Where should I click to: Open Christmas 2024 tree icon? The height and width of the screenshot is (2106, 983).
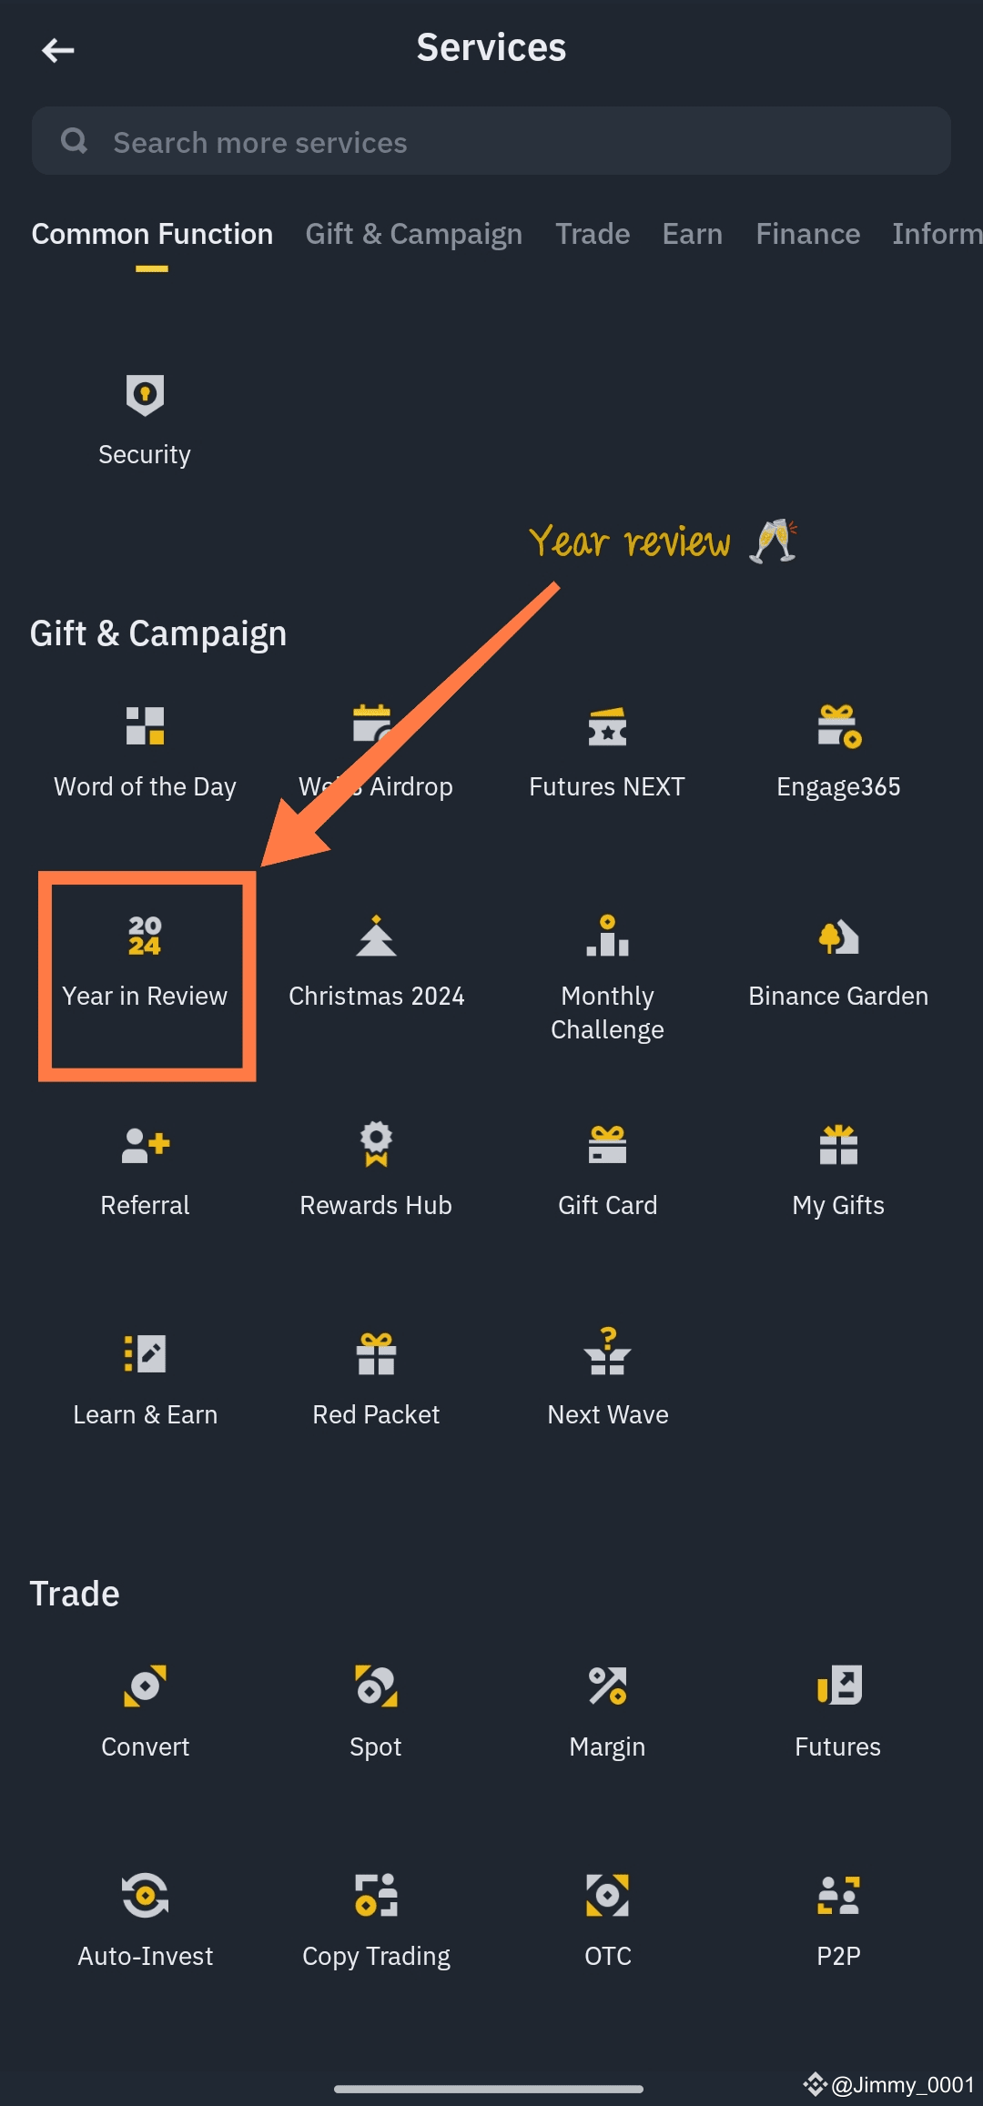click(376, 936)
